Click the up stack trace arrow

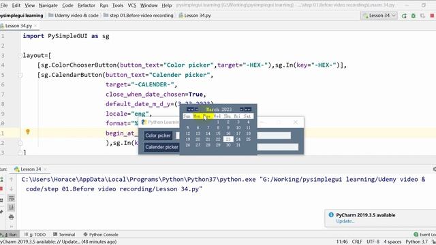[11, 180]
